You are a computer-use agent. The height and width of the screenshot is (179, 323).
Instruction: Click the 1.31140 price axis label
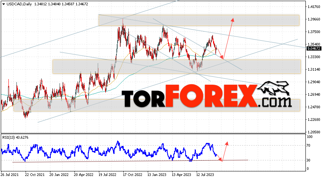314,70
